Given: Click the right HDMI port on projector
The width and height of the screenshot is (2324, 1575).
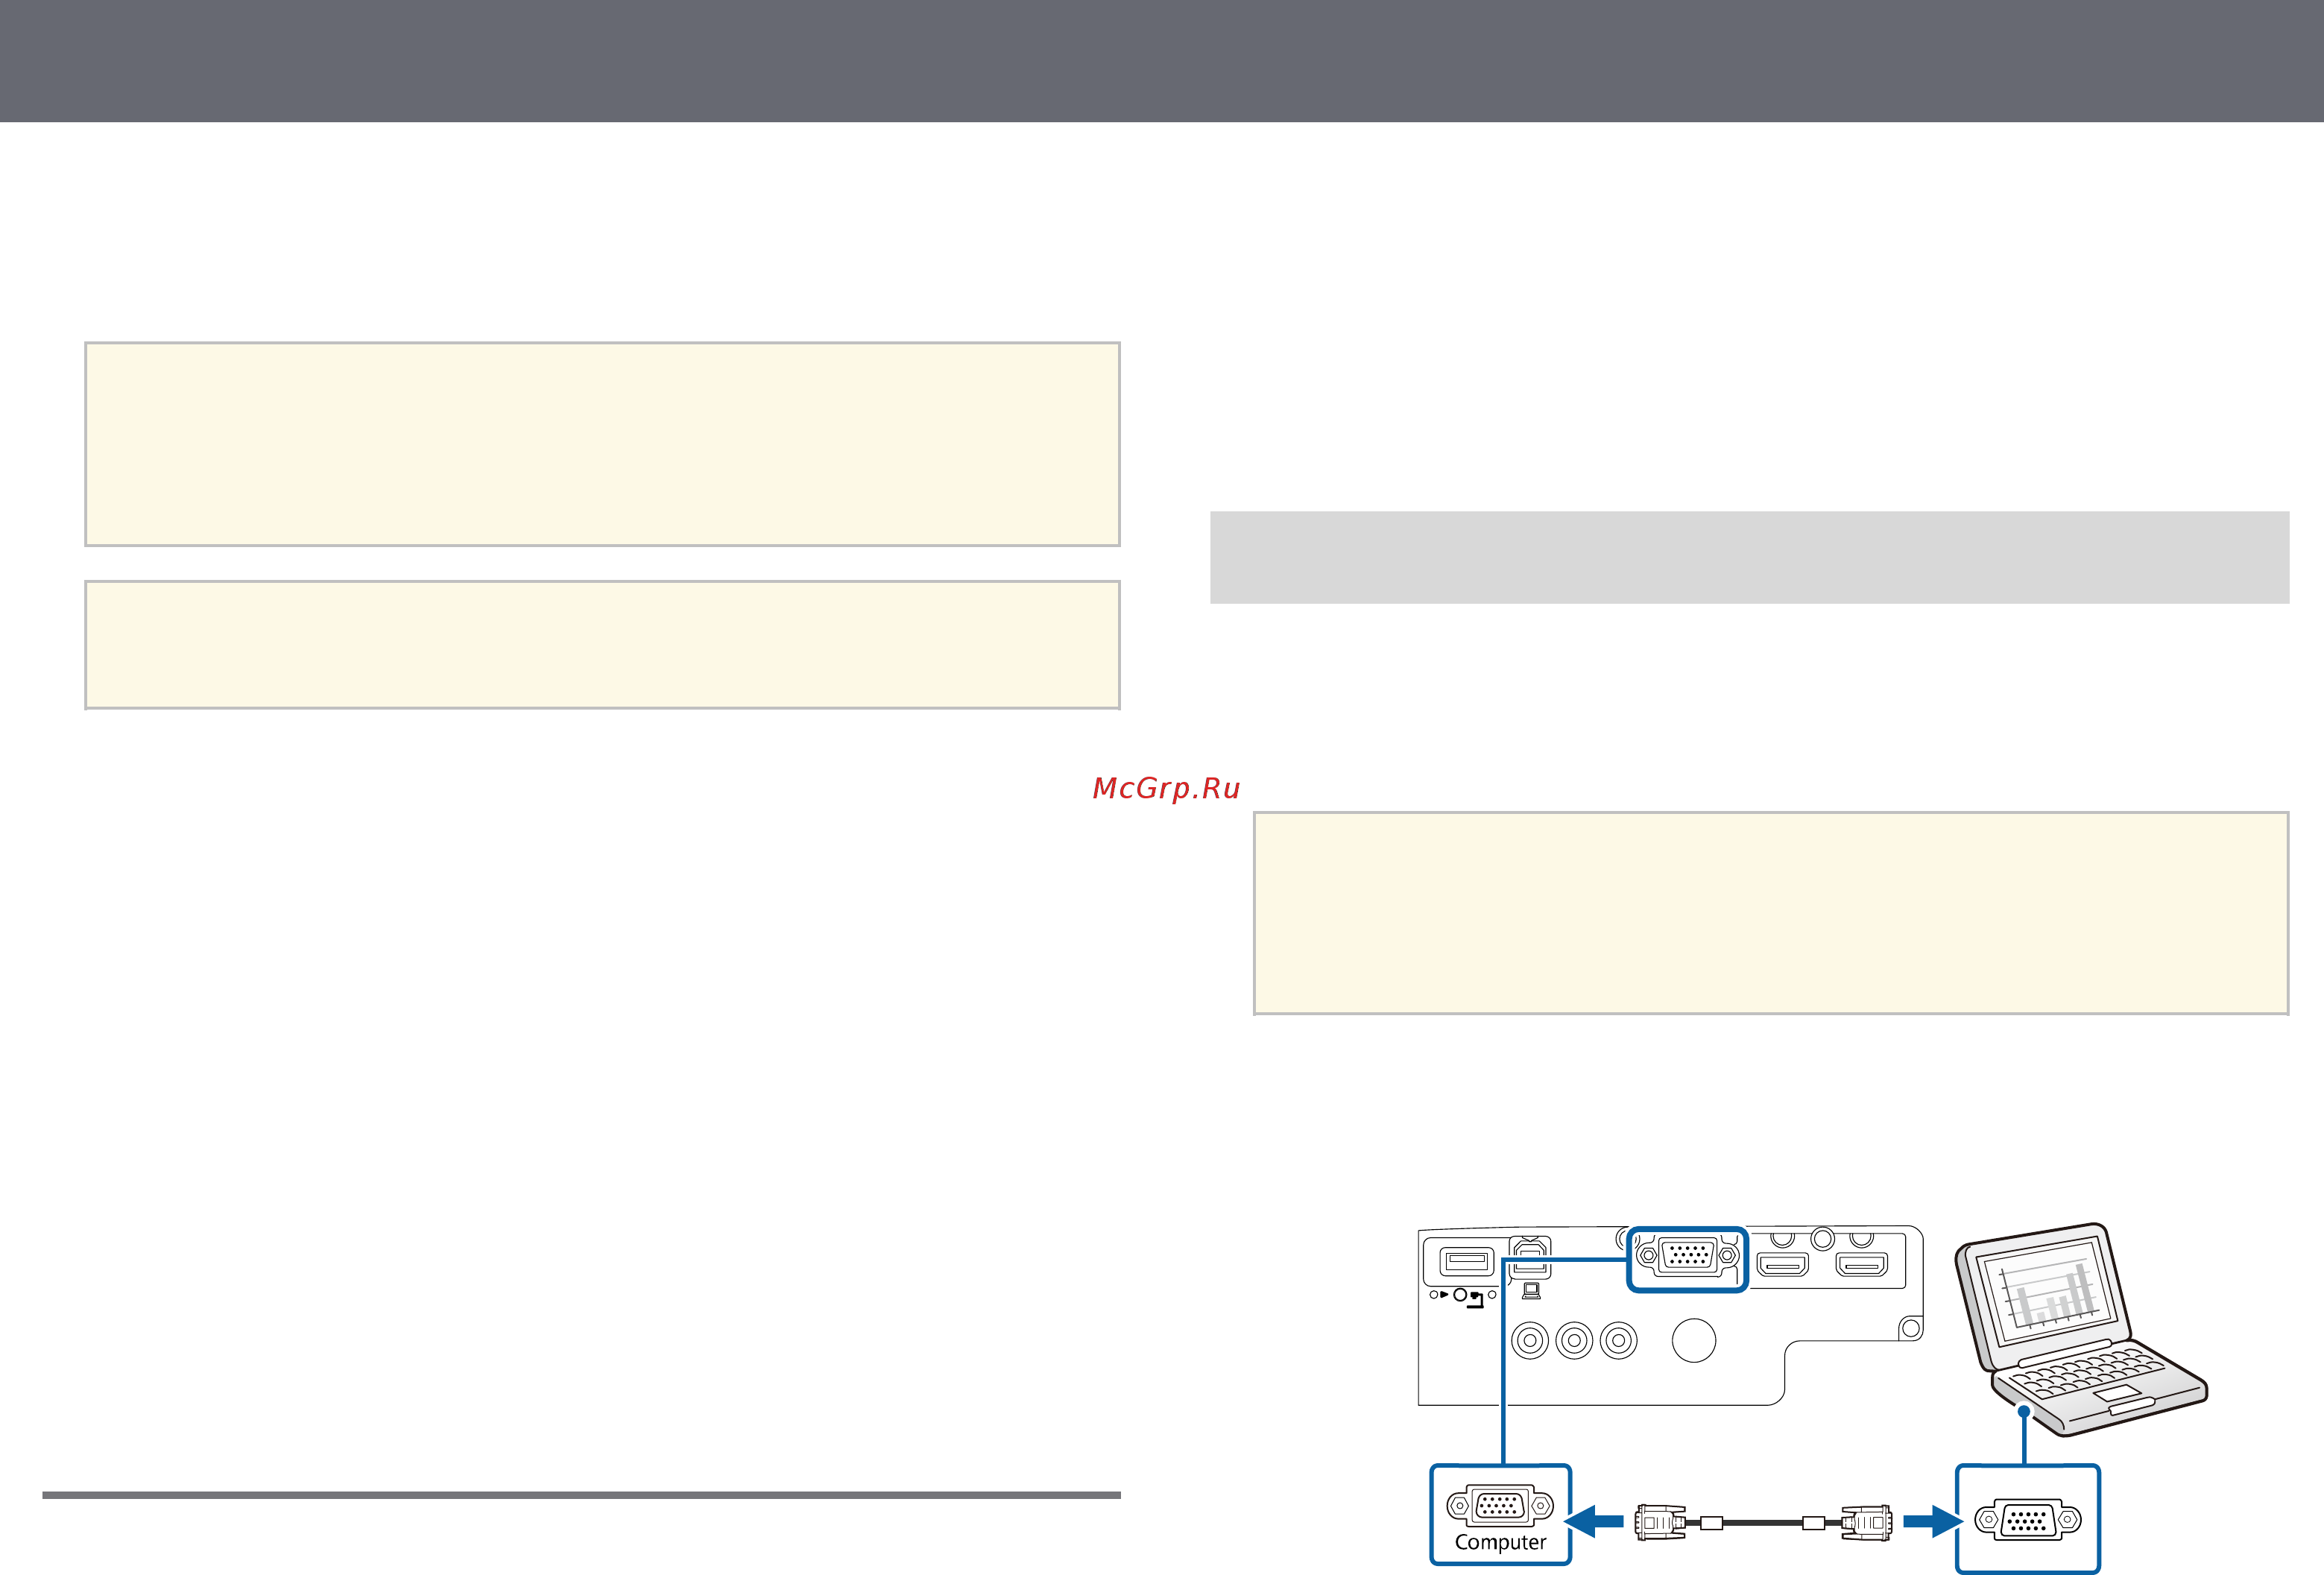Looking at the screenshot, I should (x=1861, y=1266).
